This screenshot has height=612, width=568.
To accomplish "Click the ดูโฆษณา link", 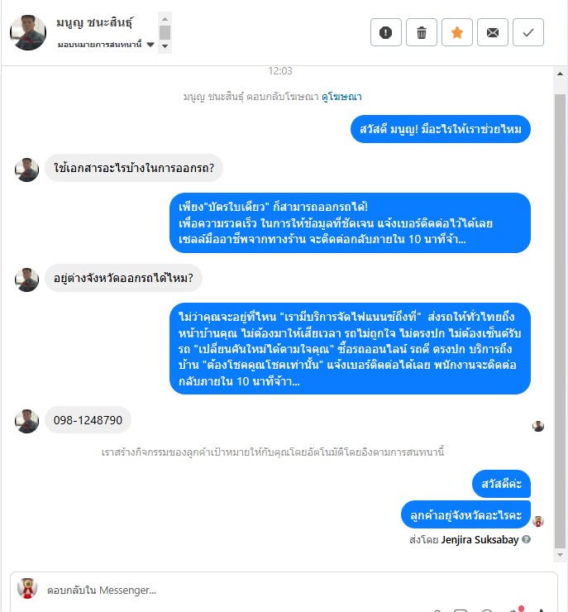I will 341,97.
